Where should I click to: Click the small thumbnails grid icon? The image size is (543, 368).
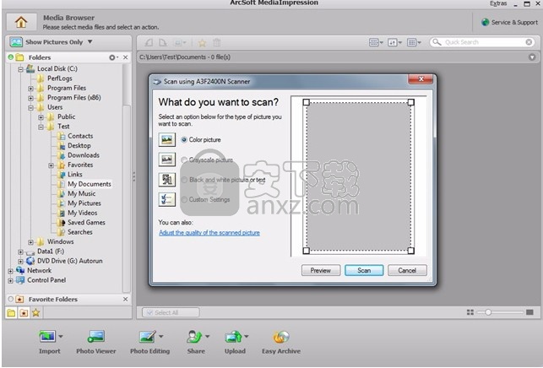point(470,312)
